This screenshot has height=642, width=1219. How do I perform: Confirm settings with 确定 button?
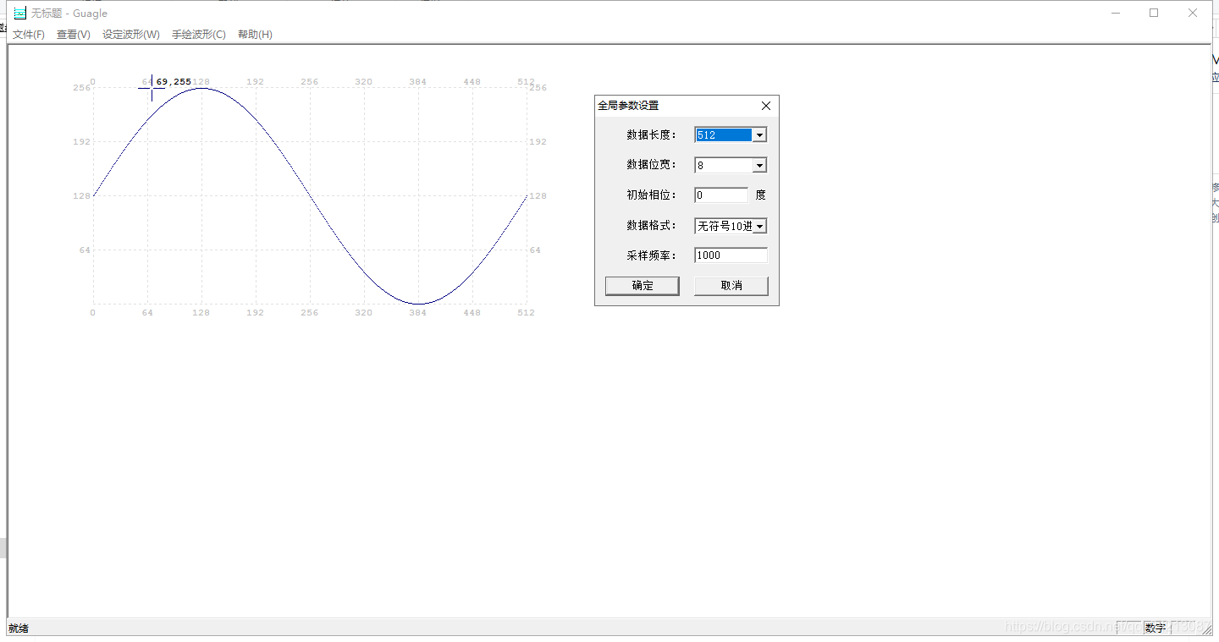643,286
